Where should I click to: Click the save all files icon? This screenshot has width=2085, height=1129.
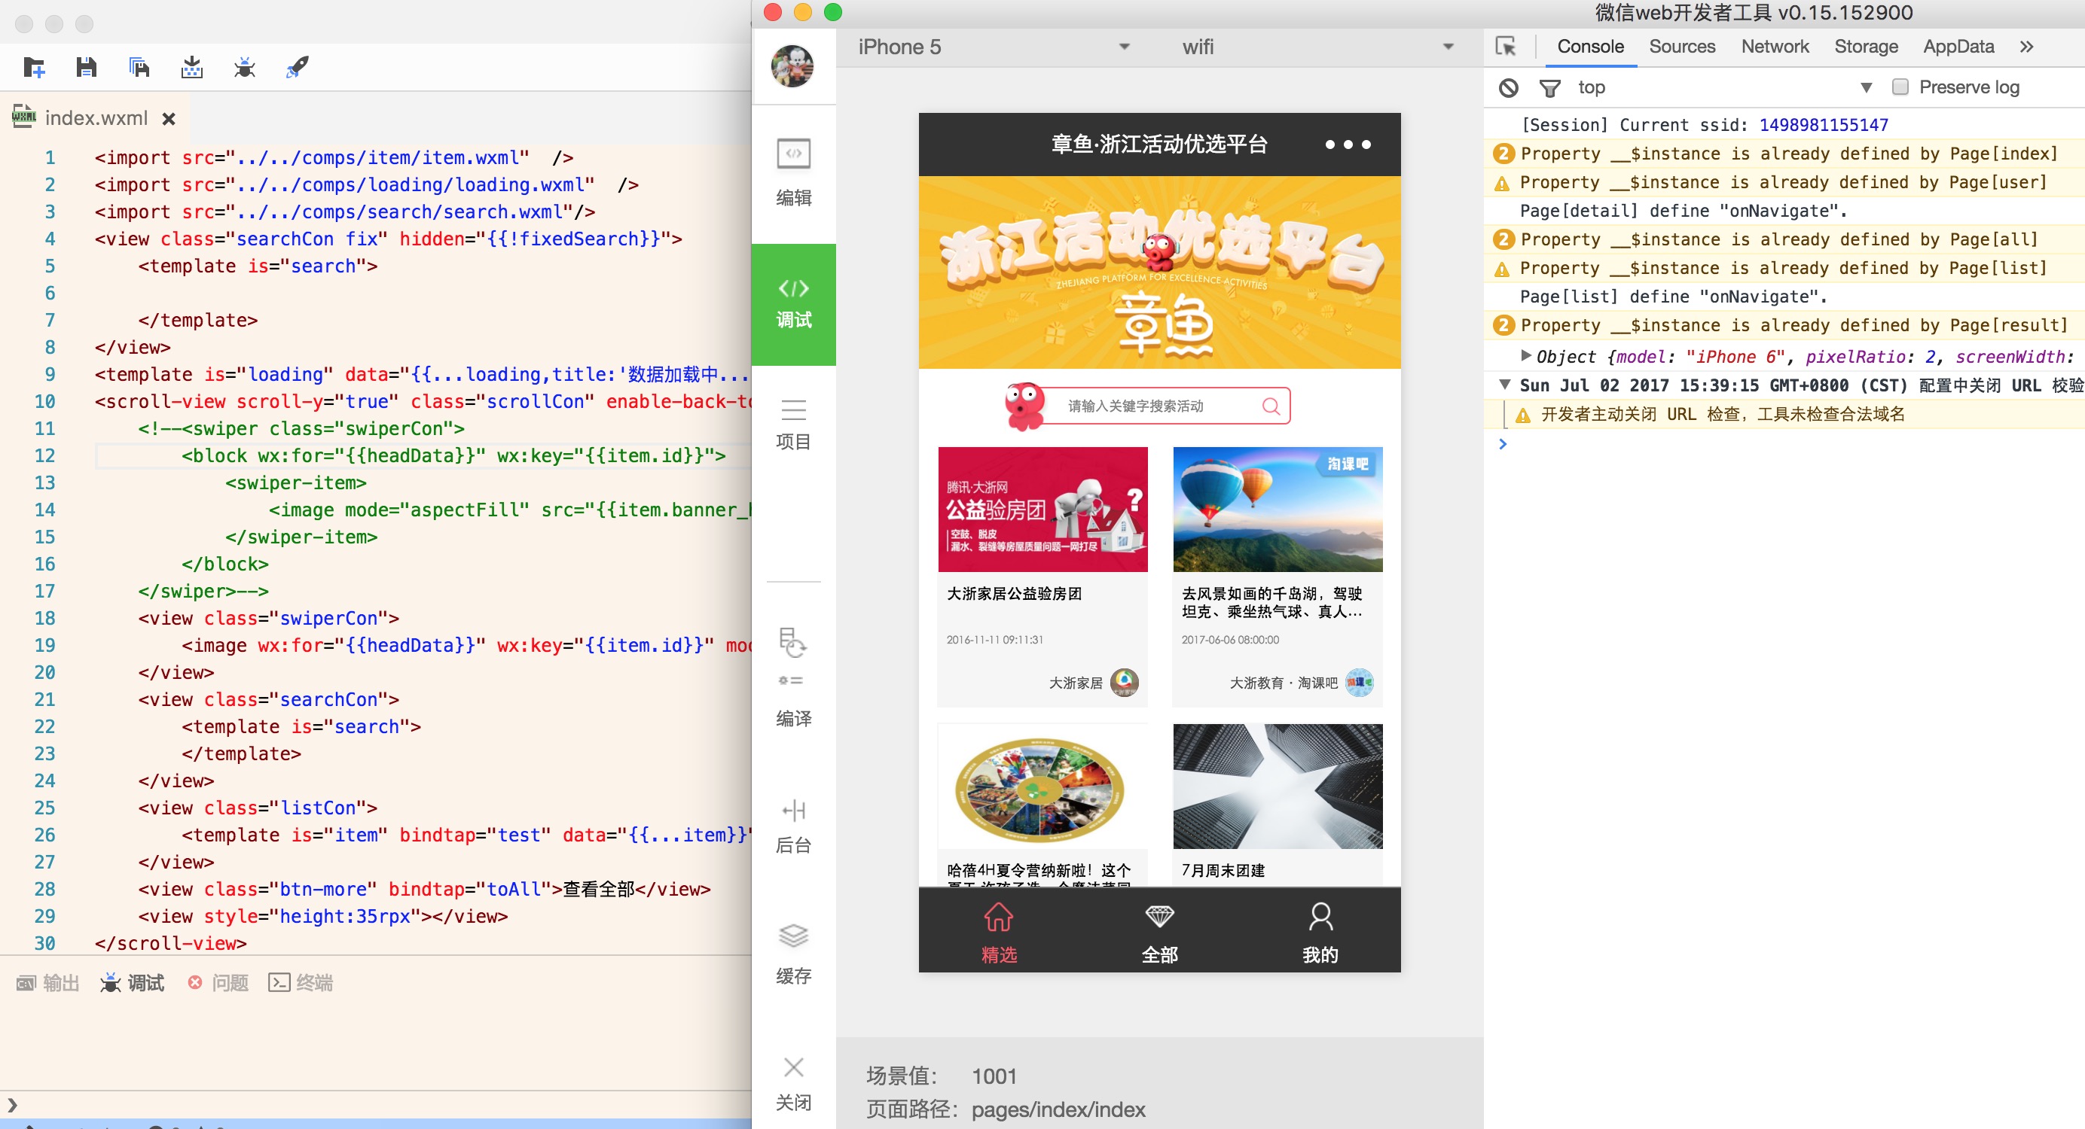pos(139,67)
